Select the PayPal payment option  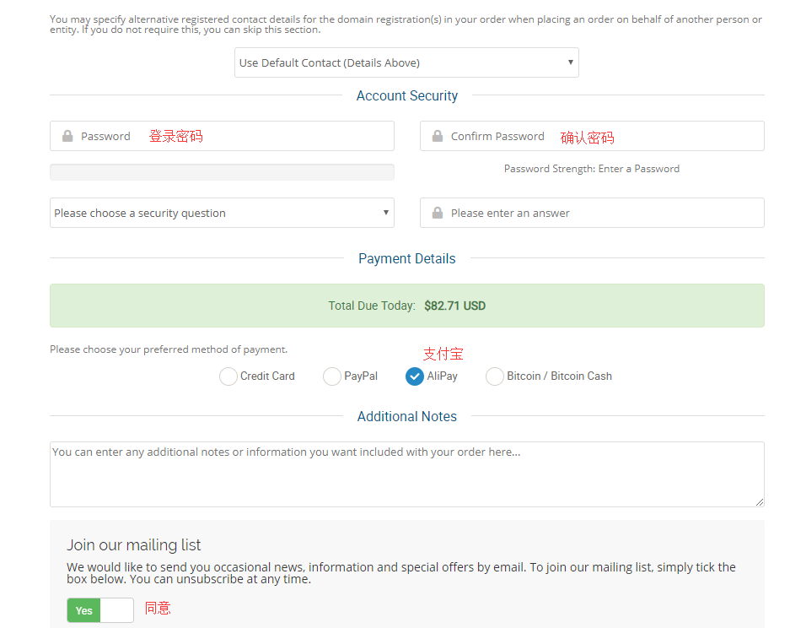332,376
